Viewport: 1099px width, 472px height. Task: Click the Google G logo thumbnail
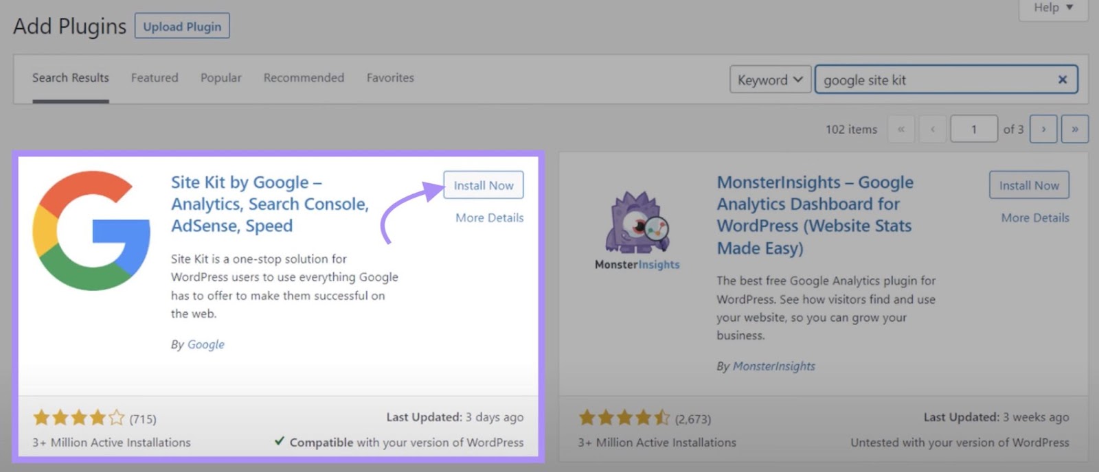91,231
